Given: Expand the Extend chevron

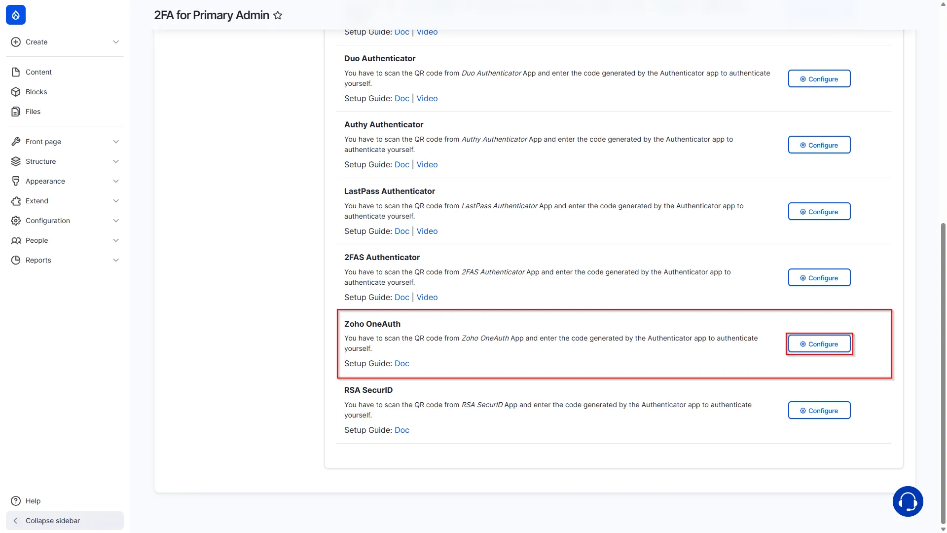Looking at the screenshot, I should (116, 201).
